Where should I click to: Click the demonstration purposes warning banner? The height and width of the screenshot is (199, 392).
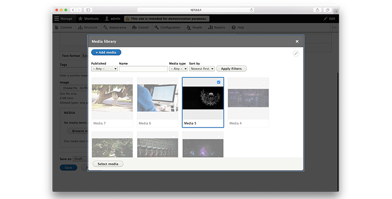[167, 19]
